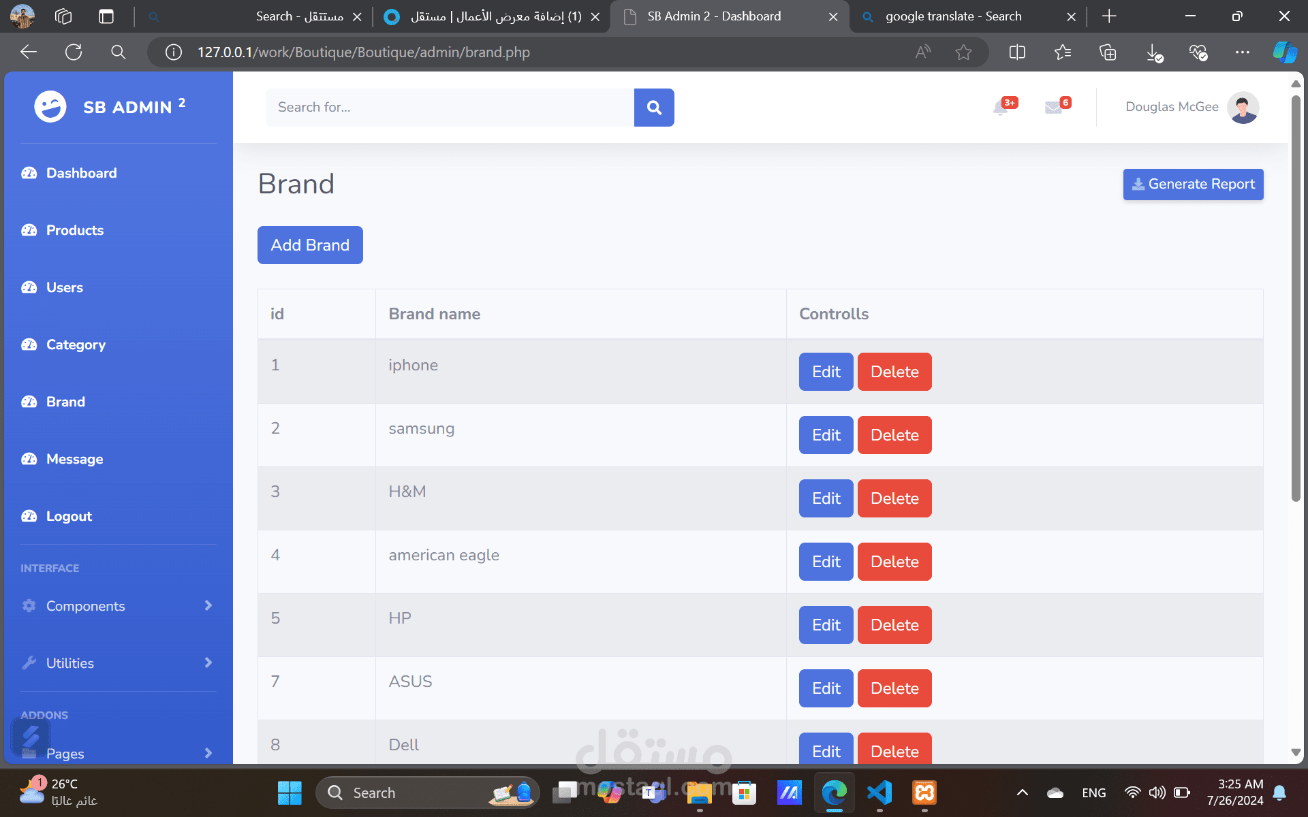Refresh the browser page
The width and height of the screenshot is (1308, 817).
point(74,52)
